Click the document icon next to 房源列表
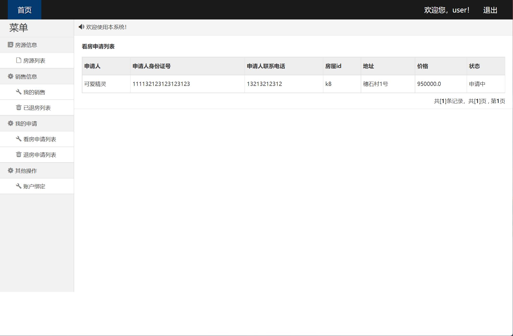The width and height of the screenshot is (513, 336). [x=19, y=60]
